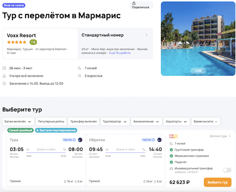Expand the Аэропорты filter dropdown
Viewport: 236px width, 192px height.
tap(176, 121)
